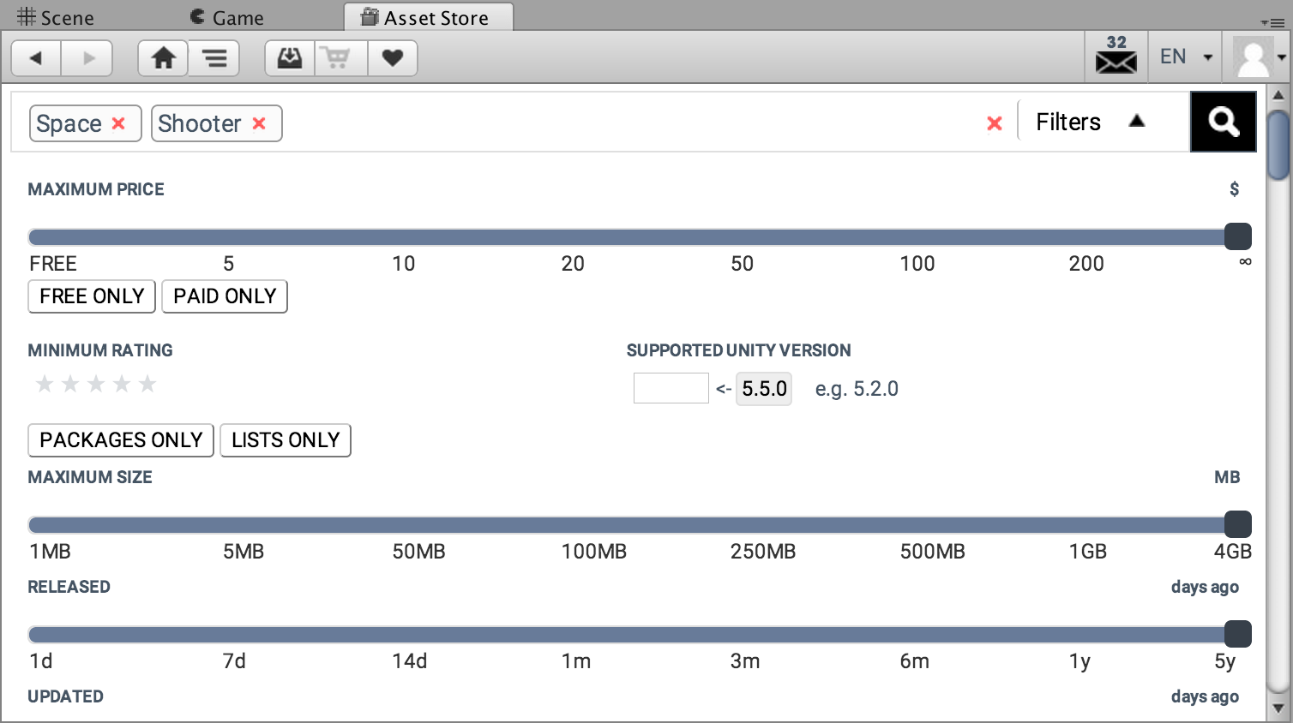Set the minimum rating to three stars

[96, 384]
